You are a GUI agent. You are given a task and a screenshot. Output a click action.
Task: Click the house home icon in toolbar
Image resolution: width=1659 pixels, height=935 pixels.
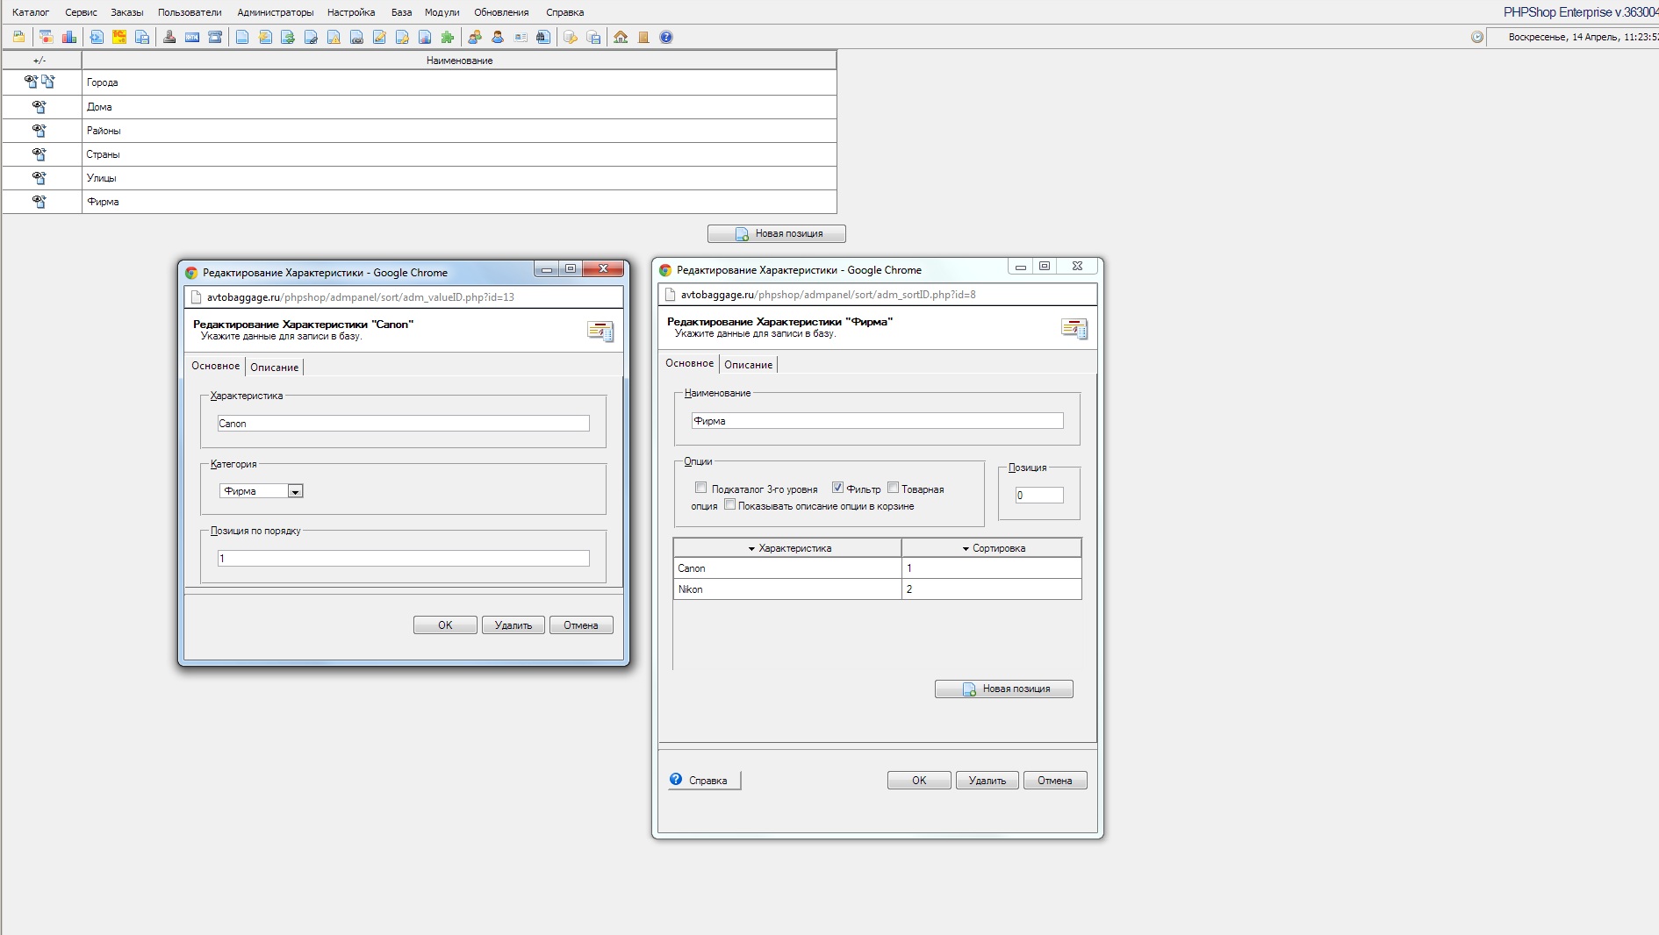(621, 37)
